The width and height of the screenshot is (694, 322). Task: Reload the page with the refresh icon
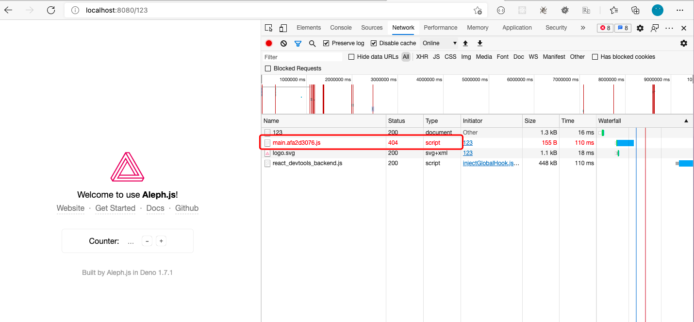[51, 10]
